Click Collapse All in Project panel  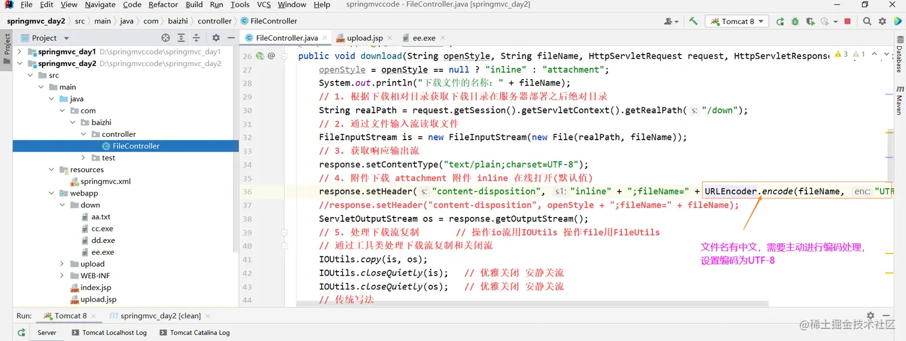(196, 38)
